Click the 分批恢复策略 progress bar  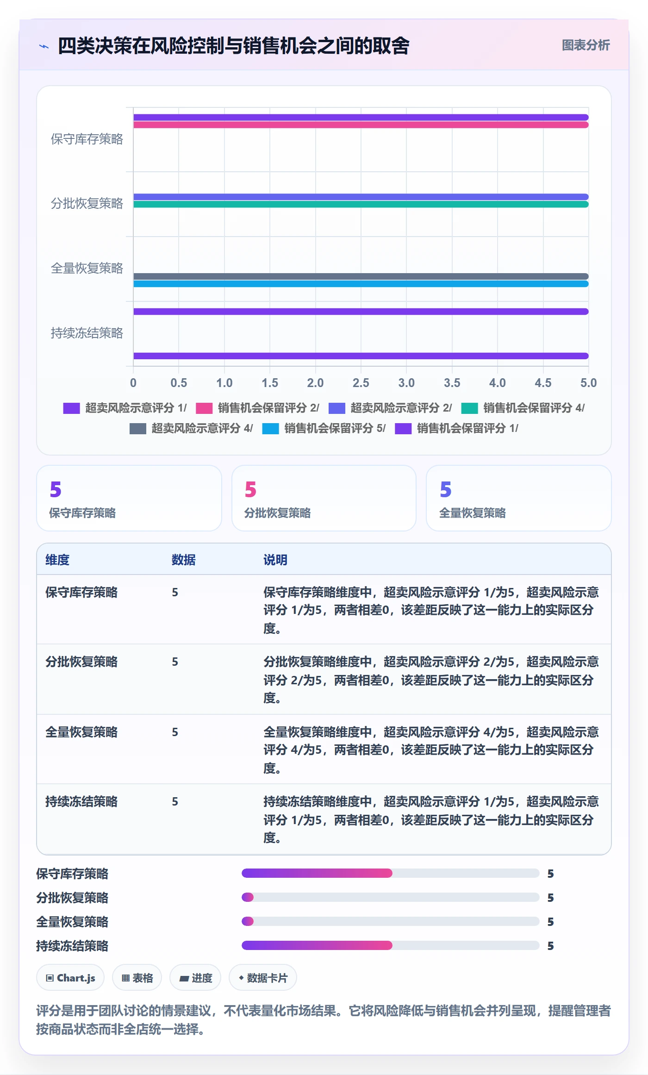pos(391,897)
